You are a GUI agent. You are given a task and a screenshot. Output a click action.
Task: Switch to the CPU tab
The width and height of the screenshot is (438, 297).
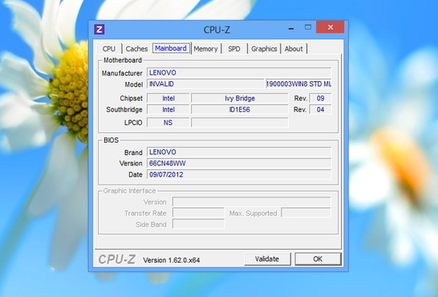tap(108, 49)
